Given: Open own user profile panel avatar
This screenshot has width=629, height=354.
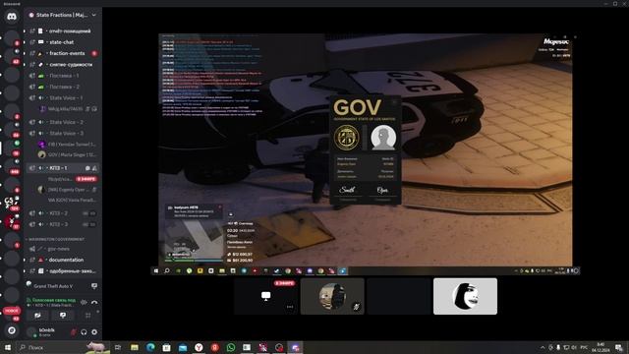Looking at the screenshot, I should click(x=31, y=332).
